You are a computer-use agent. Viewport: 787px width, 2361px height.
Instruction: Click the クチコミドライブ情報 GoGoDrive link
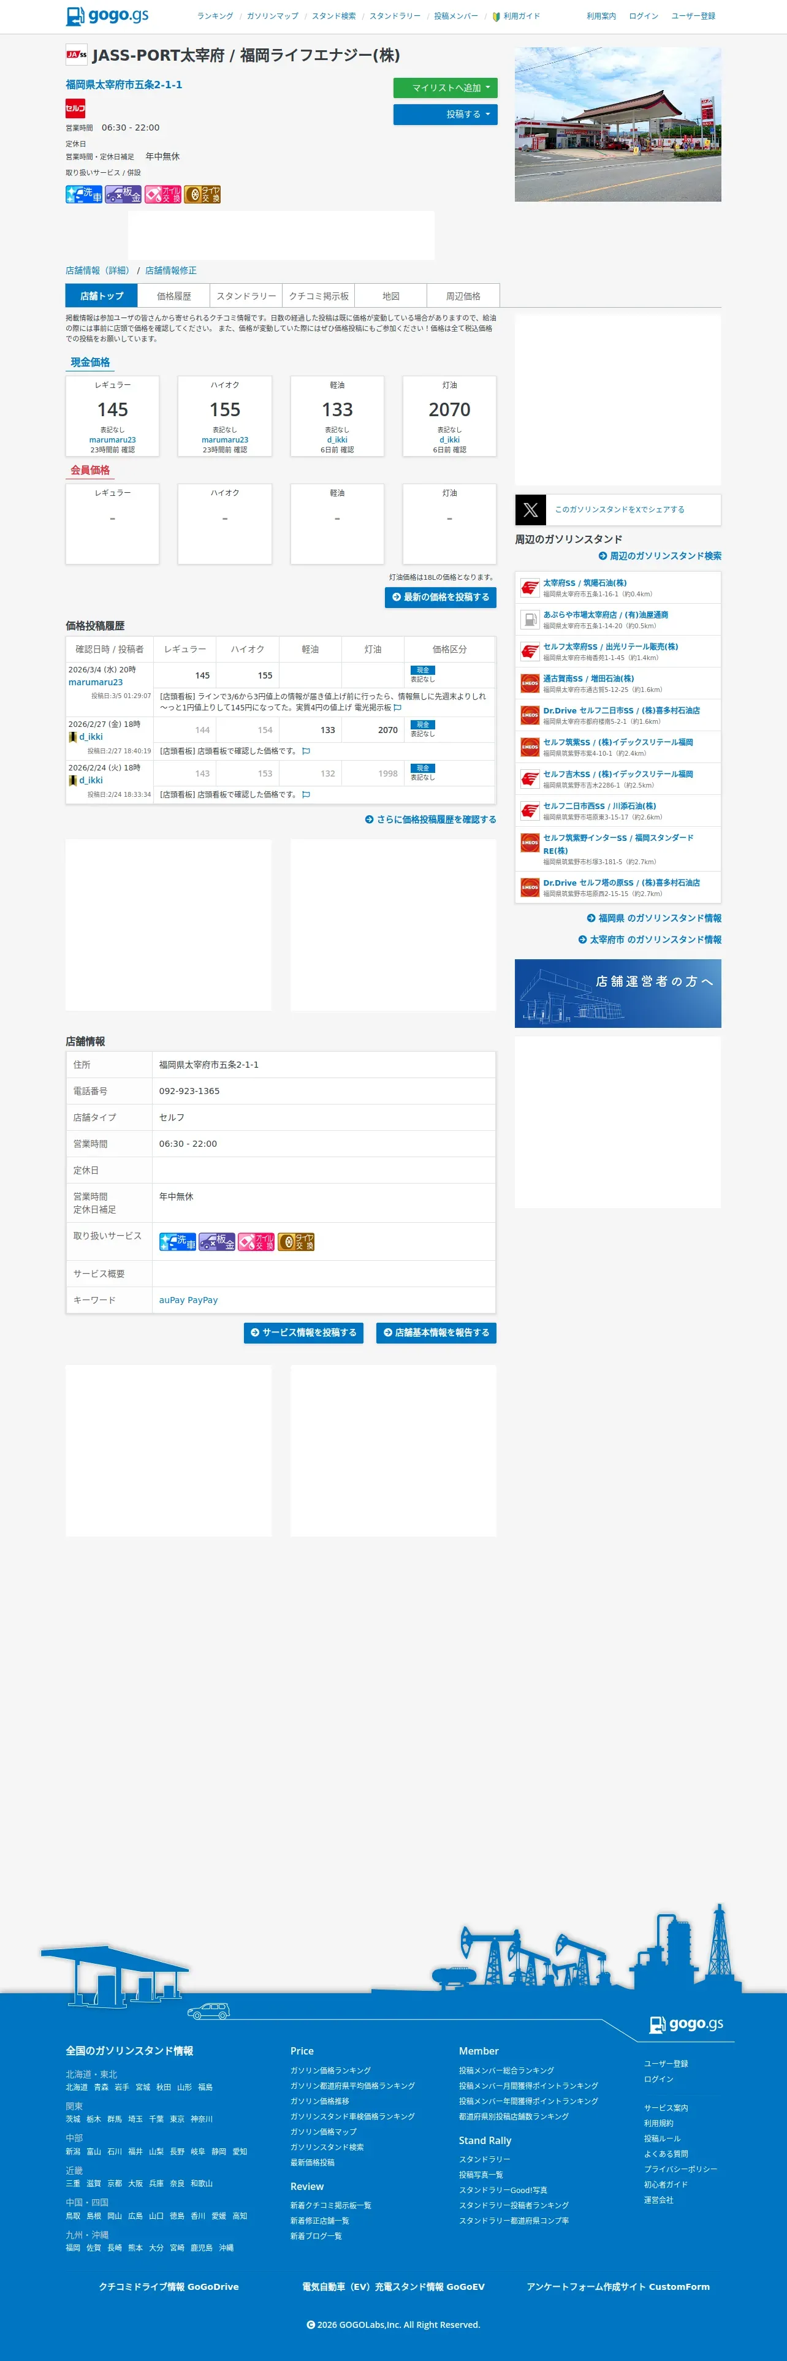(169, 2287)
